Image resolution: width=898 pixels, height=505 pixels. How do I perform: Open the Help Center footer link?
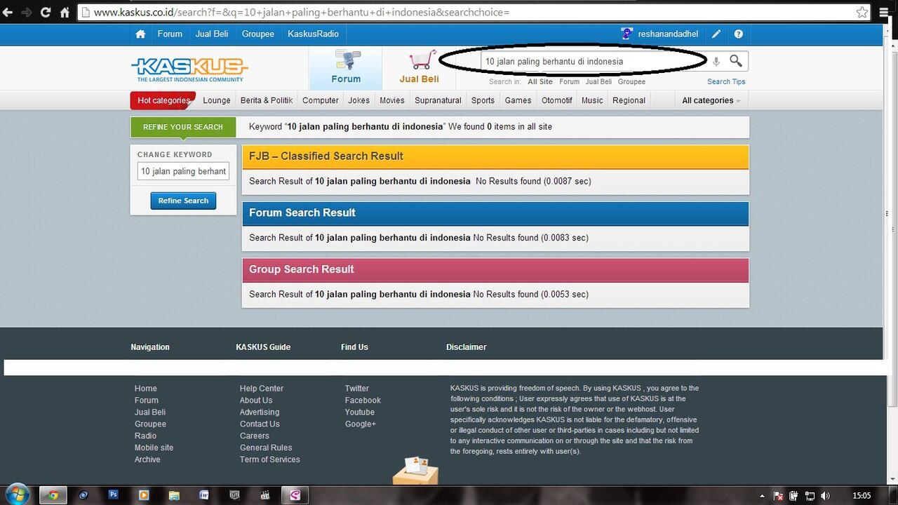coord(262,389)
